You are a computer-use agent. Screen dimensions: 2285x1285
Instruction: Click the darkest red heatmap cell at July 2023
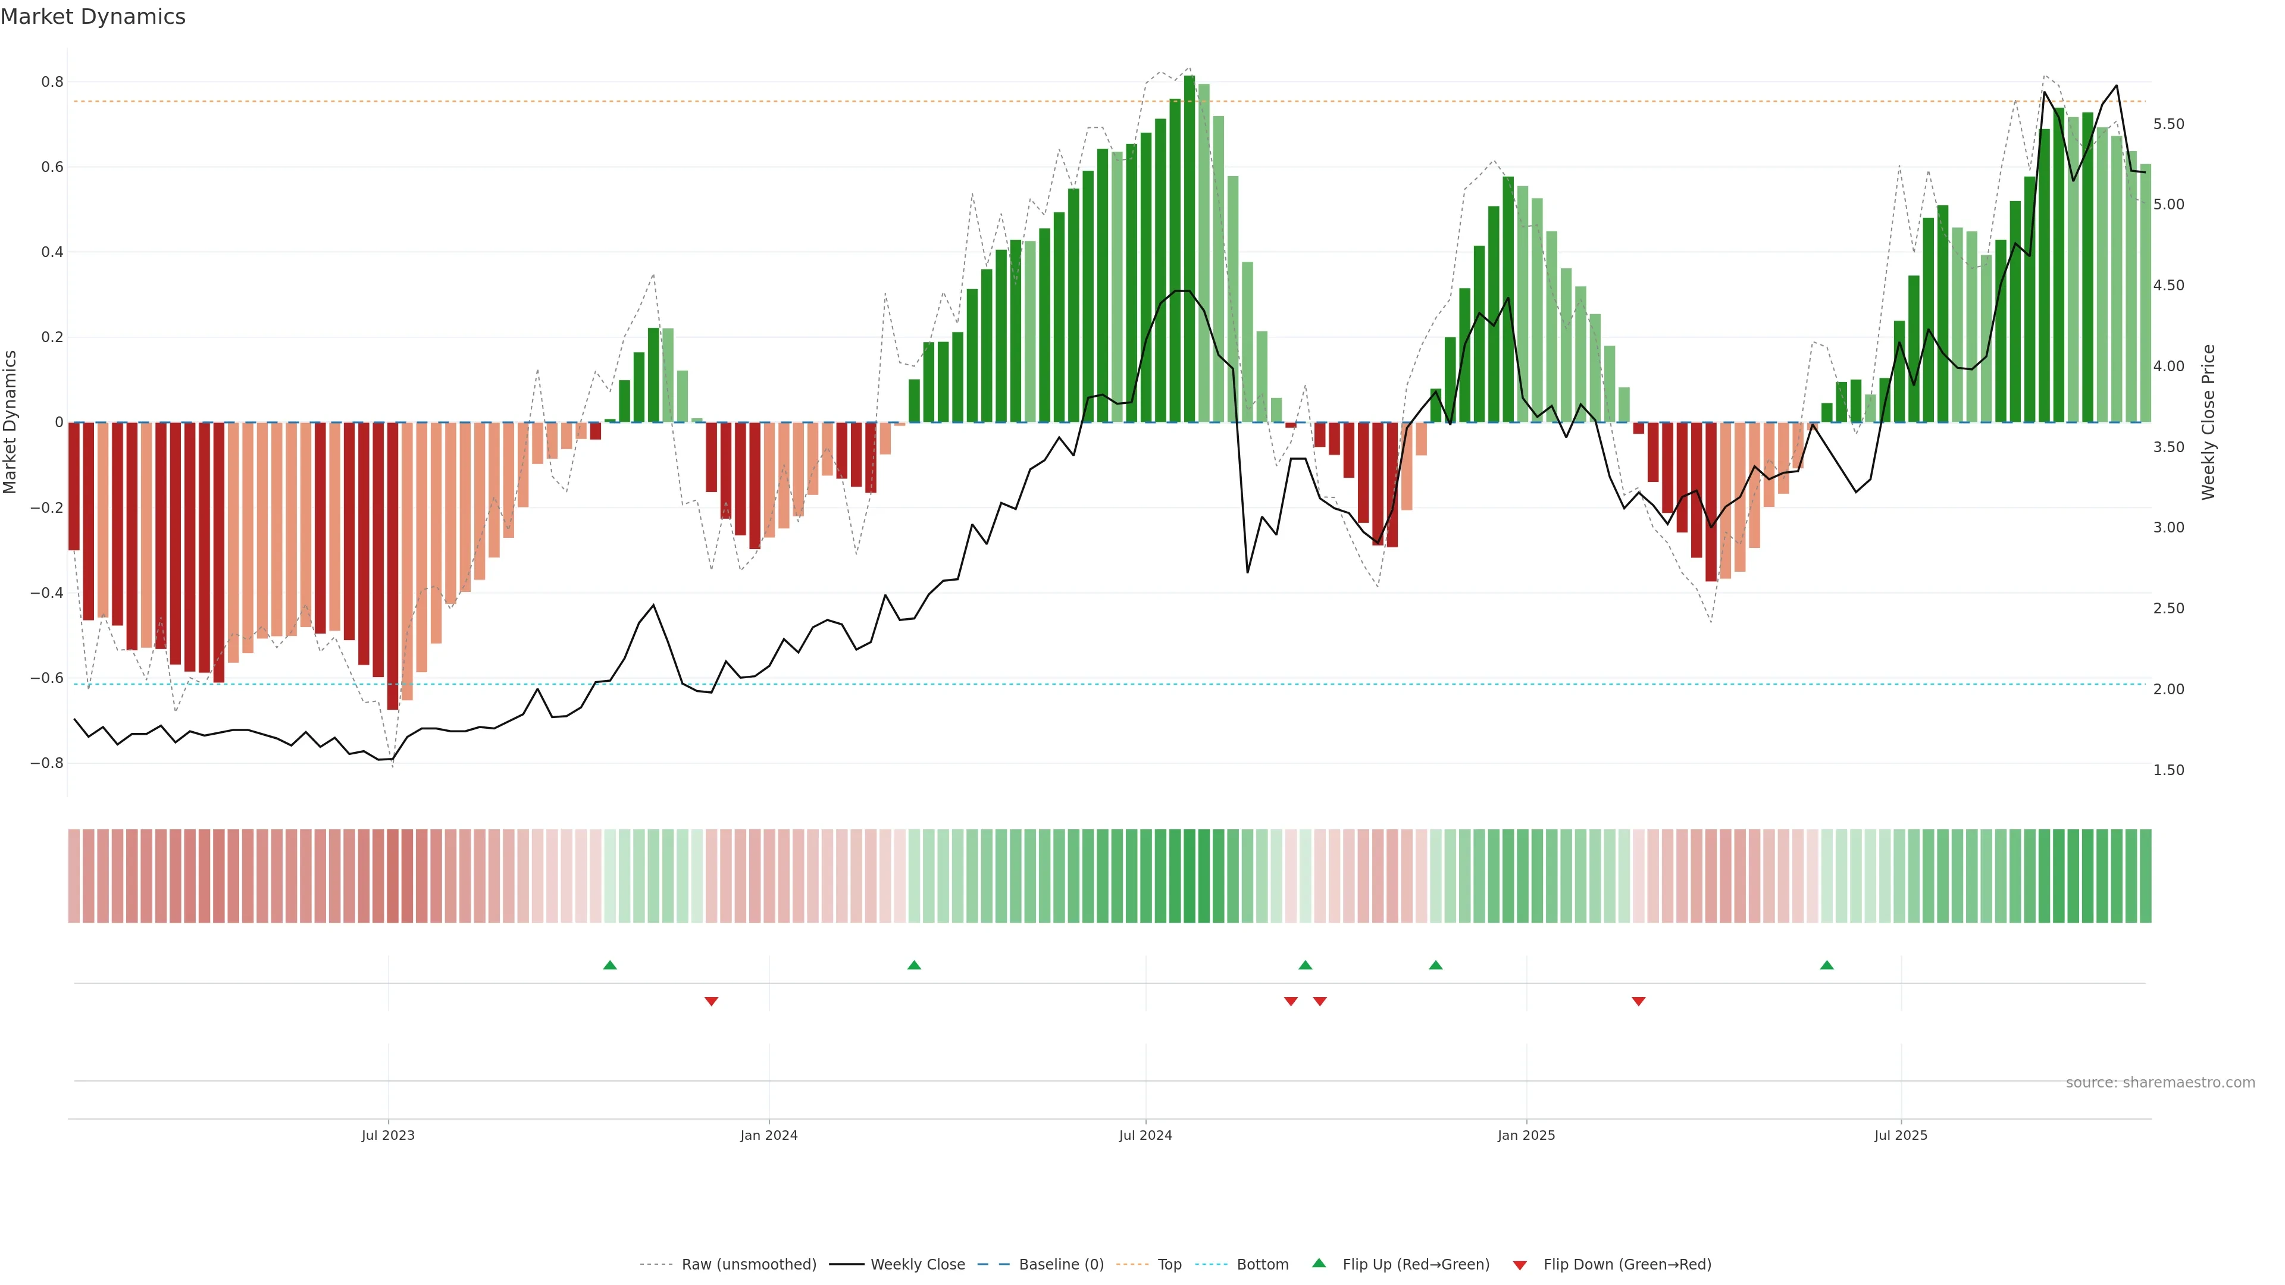[x=392, y=876]
